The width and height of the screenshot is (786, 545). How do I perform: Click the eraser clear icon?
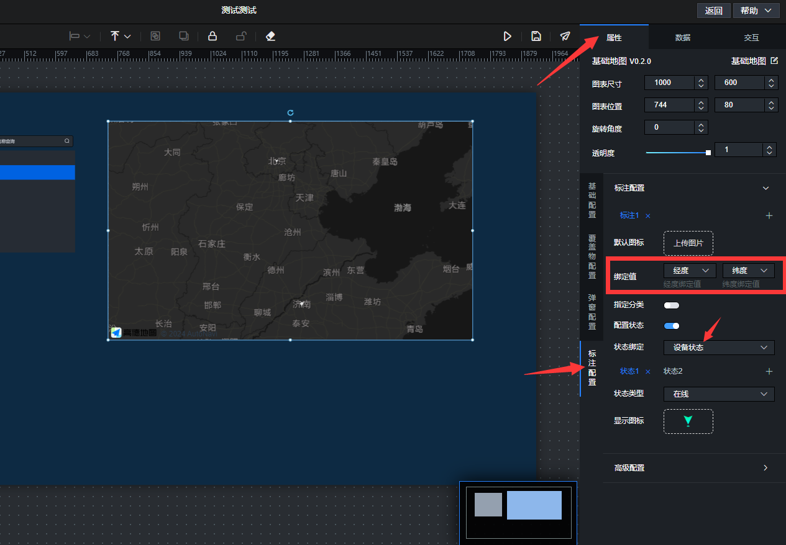click(x=270, y=37)
